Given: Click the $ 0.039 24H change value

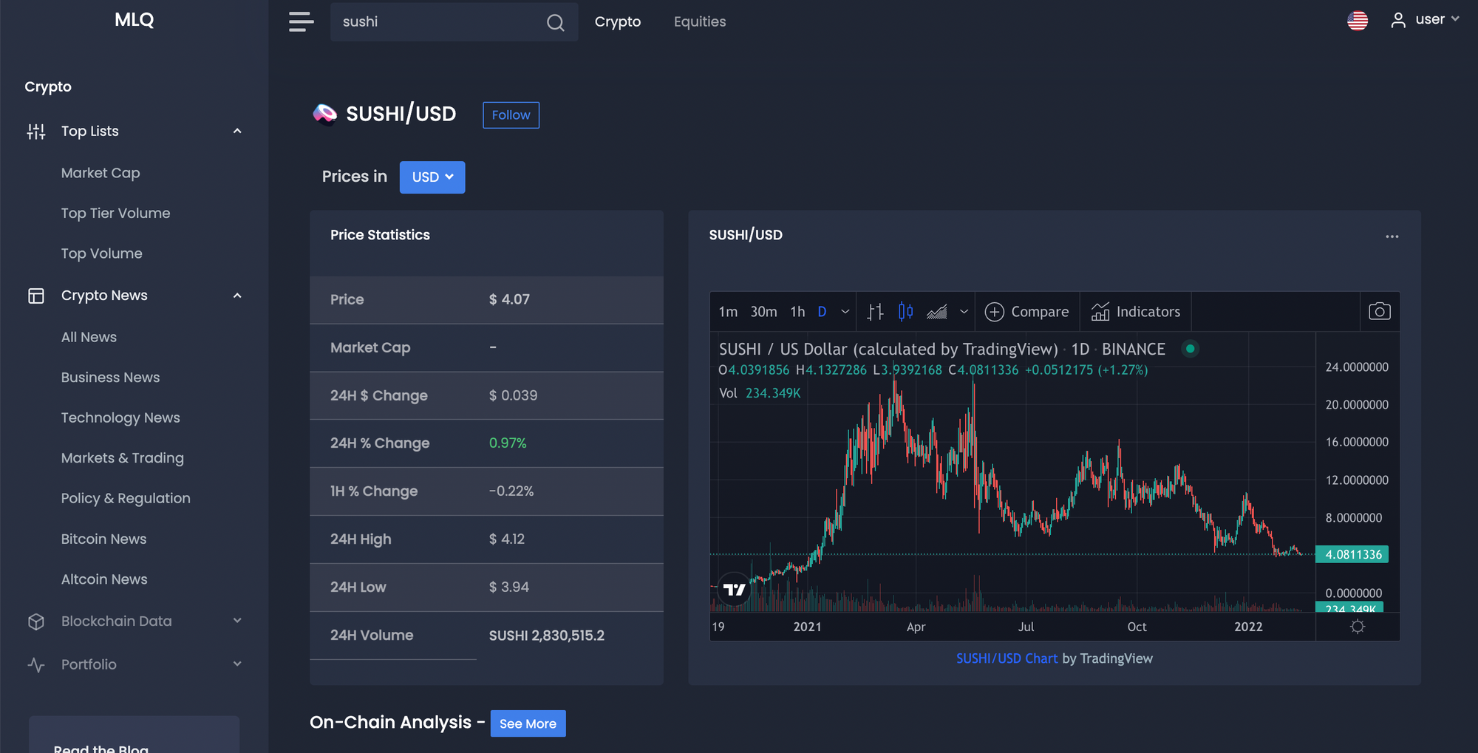Looking at the screenshot, I should tap(513, 395).
